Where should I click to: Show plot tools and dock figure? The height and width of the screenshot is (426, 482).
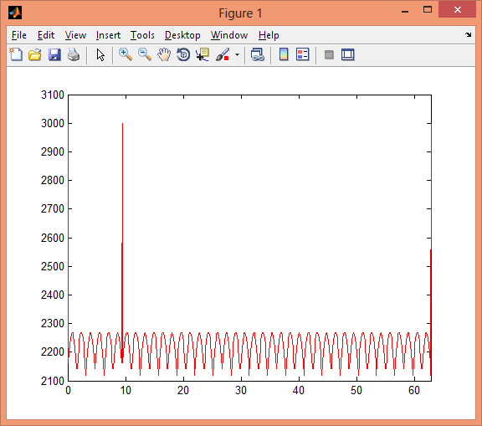[347, 54]
